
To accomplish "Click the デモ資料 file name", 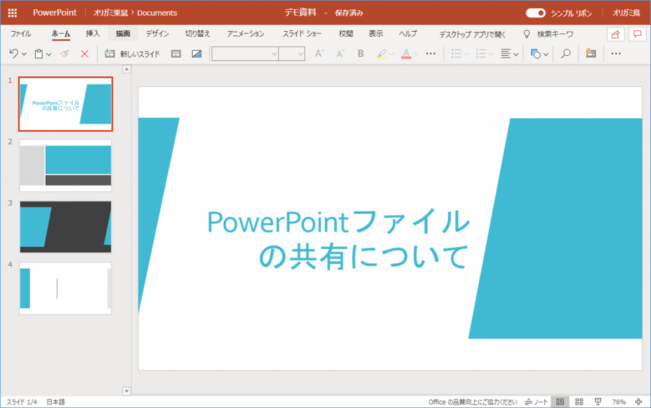I will 300,13.
